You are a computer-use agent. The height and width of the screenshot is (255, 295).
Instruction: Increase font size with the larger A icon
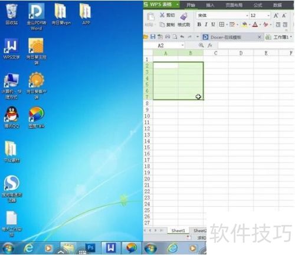276,15
